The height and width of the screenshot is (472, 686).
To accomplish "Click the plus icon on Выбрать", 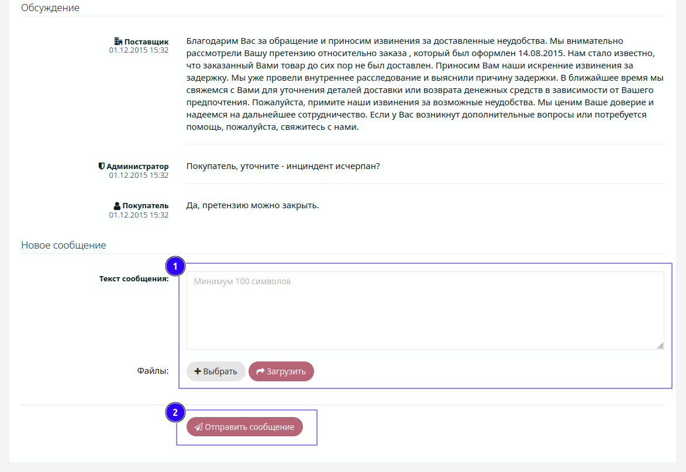I will (x=197, y=371).
